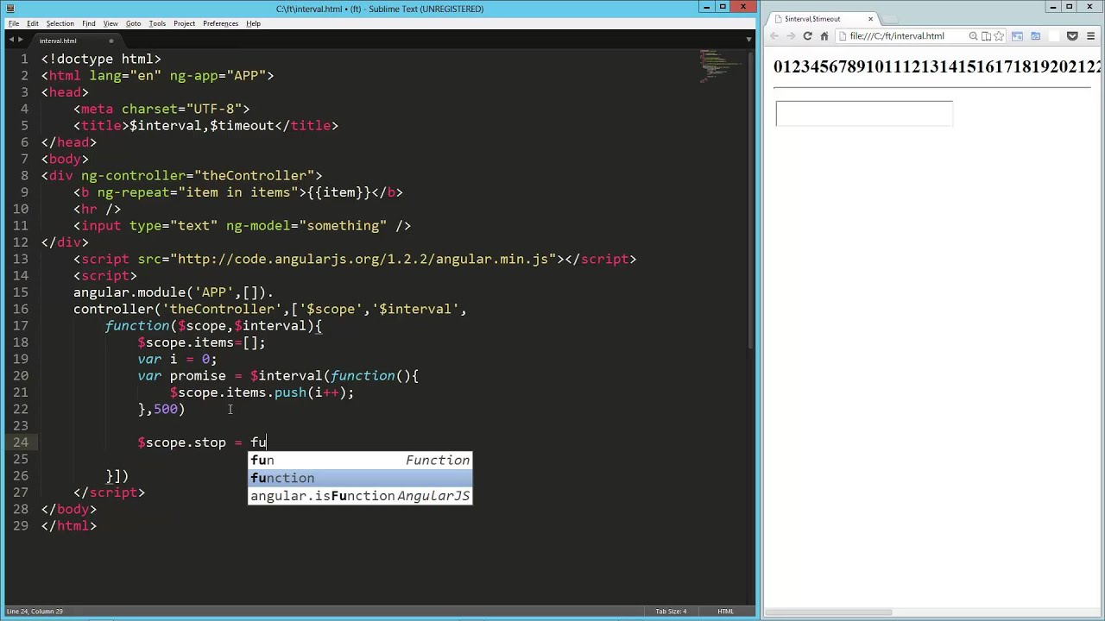This screenshot has height=621, width=1105.
Task: Click 'var promise' on line 20
Action: coord(181,375)
